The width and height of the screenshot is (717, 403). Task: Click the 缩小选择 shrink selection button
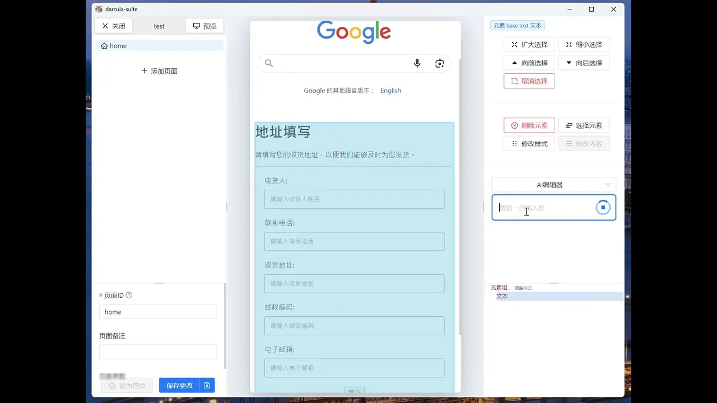coord(584,44)
